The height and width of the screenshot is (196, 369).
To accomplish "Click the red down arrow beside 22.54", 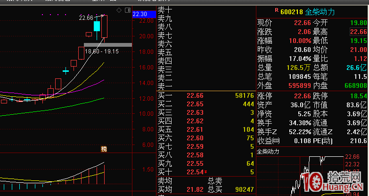I will tap(205, 172).
